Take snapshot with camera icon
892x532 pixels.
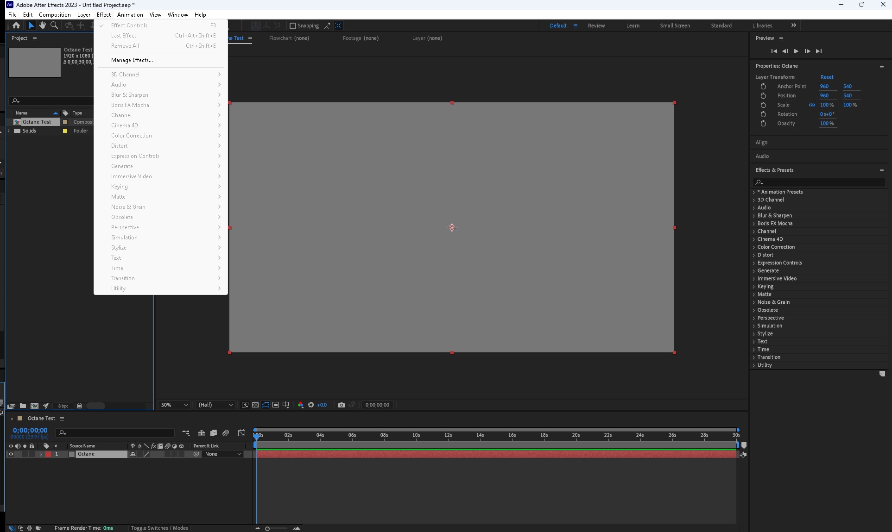click(342, 405)
